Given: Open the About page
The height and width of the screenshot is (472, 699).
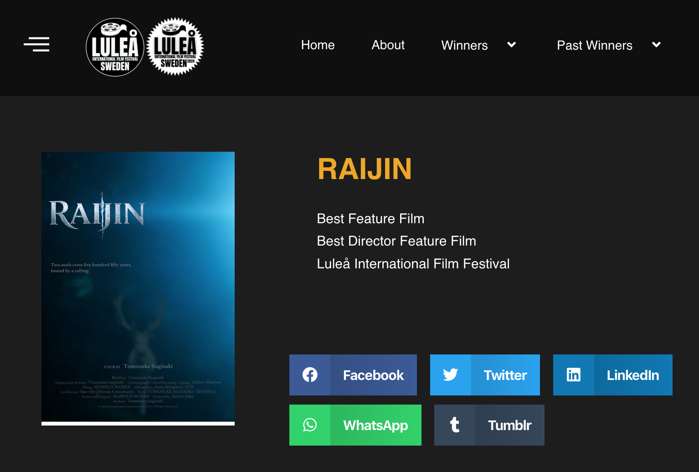Looking at the screenshot, I should [x=388, y=45].
